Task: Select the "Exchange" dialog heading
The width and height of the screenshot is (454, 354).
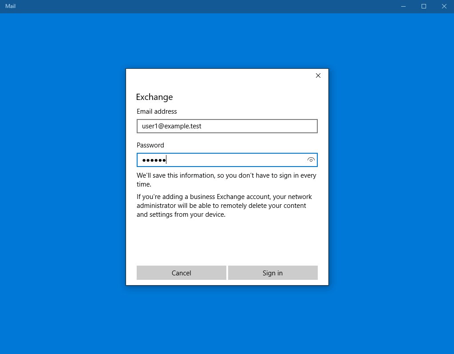Action: pos(154,97)
